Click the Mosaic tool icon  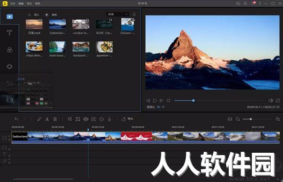tap(86, 119)
